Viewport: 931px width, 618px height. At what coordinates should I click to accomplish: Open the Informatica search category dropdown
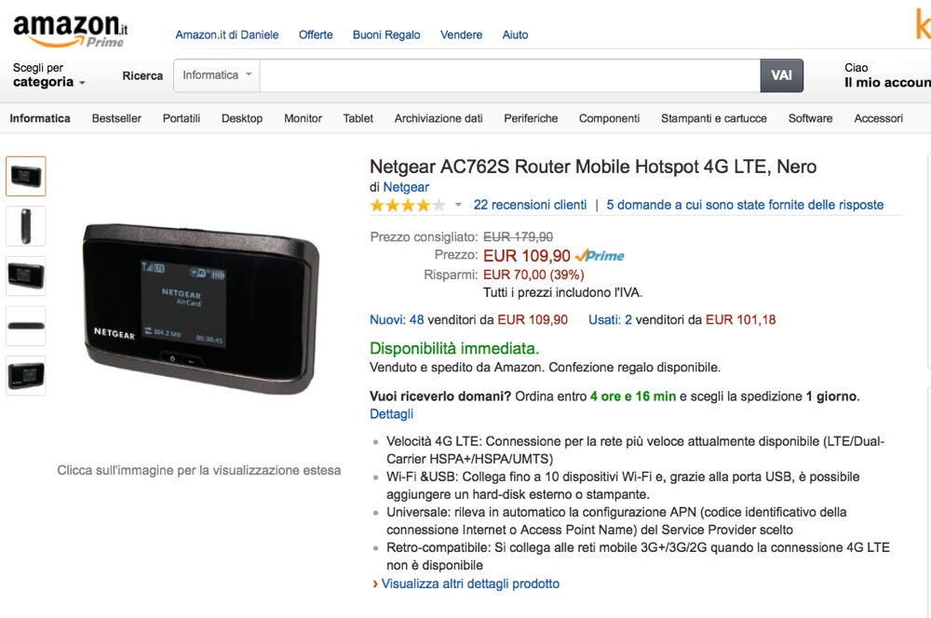coord(217,75)
